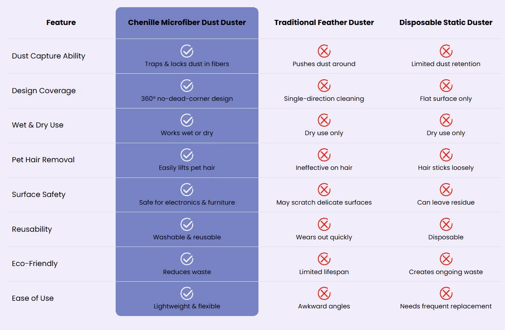
Task: Click the red X above 'Creates ongoing waste'
Action: pyautogui.click(x=446, y=259)
